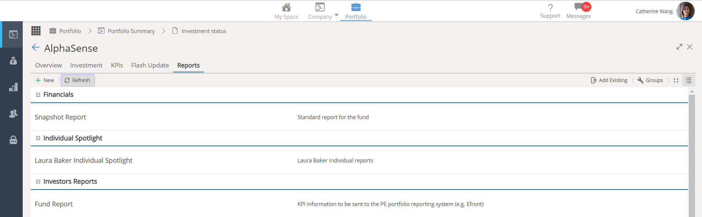The image size is (702, 217).
Task: Close the AlphaSense panel
Action: coord(690,47)
